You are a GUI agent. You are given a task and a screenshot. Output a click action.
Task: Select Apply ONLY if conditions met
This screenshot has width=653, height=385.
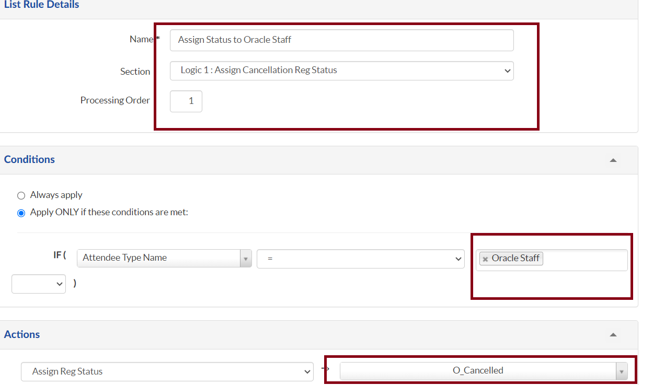point(21,213)
